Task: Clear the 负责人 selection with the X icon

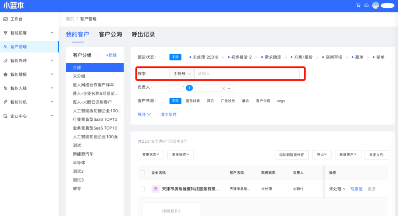Action: 223,88
